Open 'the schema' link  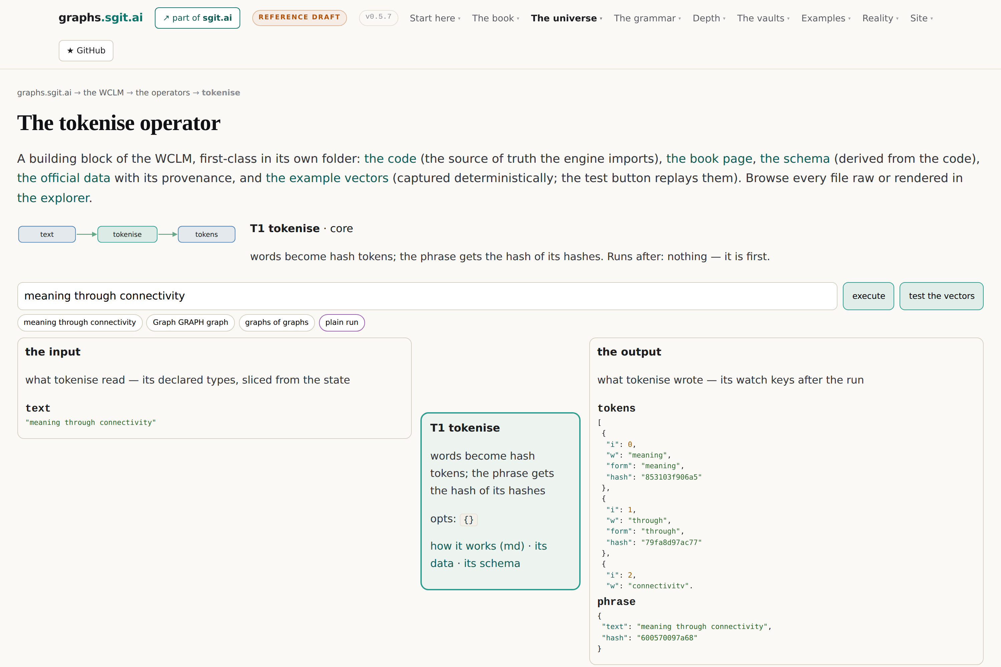tap(794, 159)
